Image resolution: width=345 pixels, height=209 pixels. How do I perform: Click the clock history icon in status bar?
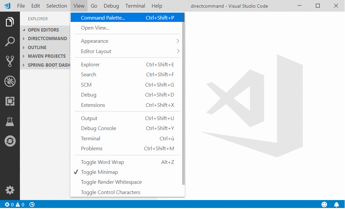32,205
